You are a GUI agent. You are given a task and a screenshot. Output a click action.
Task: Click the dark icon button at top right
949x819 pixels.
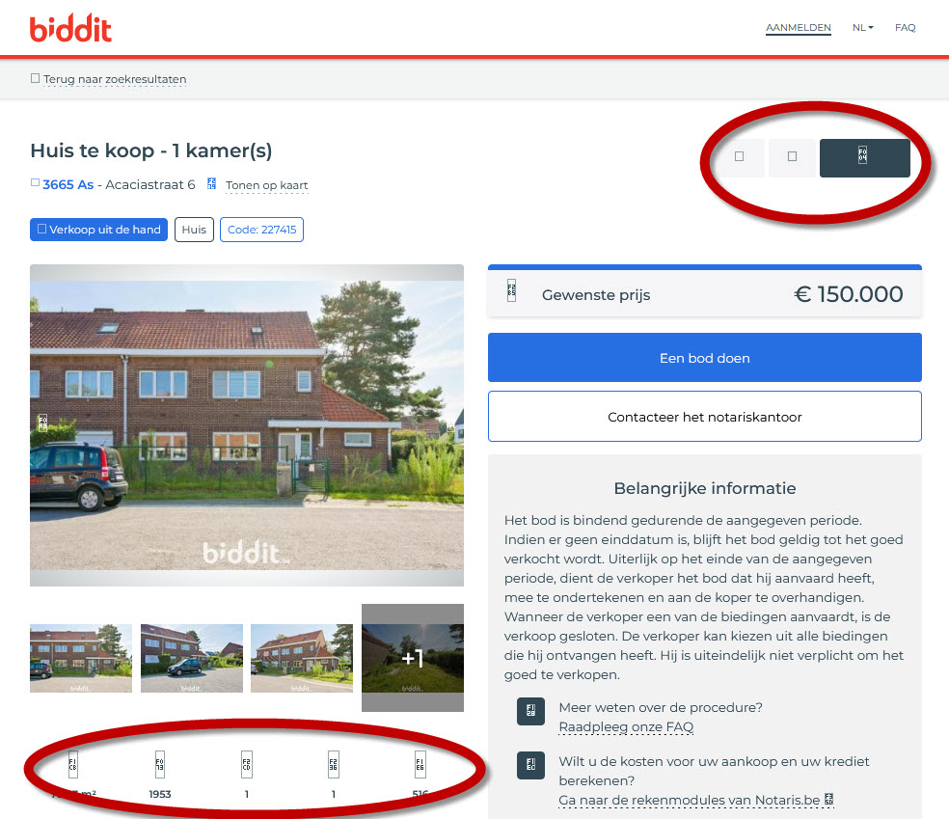(864, 158)
